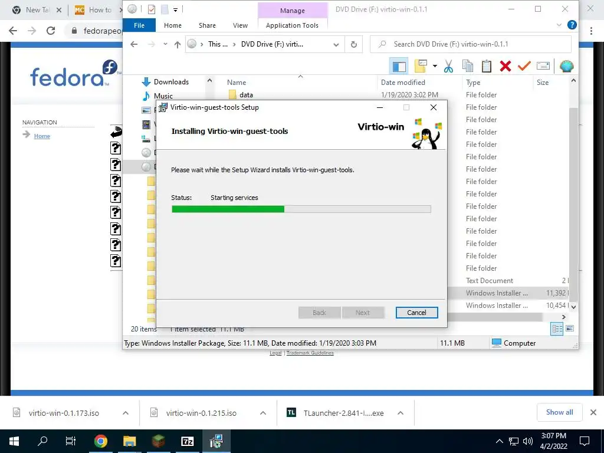Click the Fedora logo
Screen dimensions: 604x453
point(74,74)
